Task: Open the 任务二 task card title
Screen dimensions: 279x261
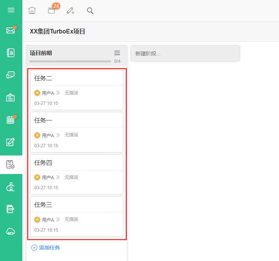Action: 43,78
